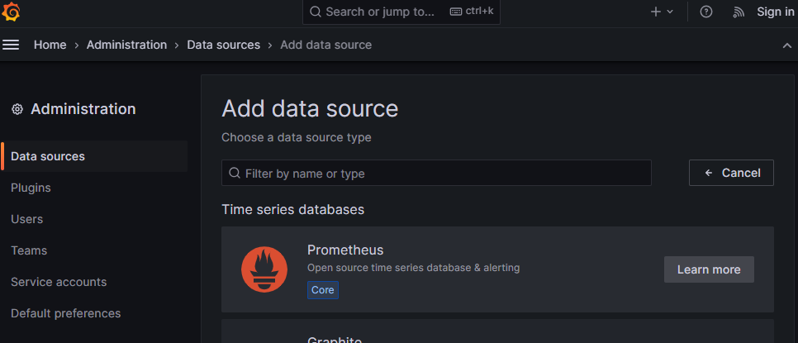Click the Administration gear icon
The width and height of the screenshot is (798, 343).
[x=17, y=109]
